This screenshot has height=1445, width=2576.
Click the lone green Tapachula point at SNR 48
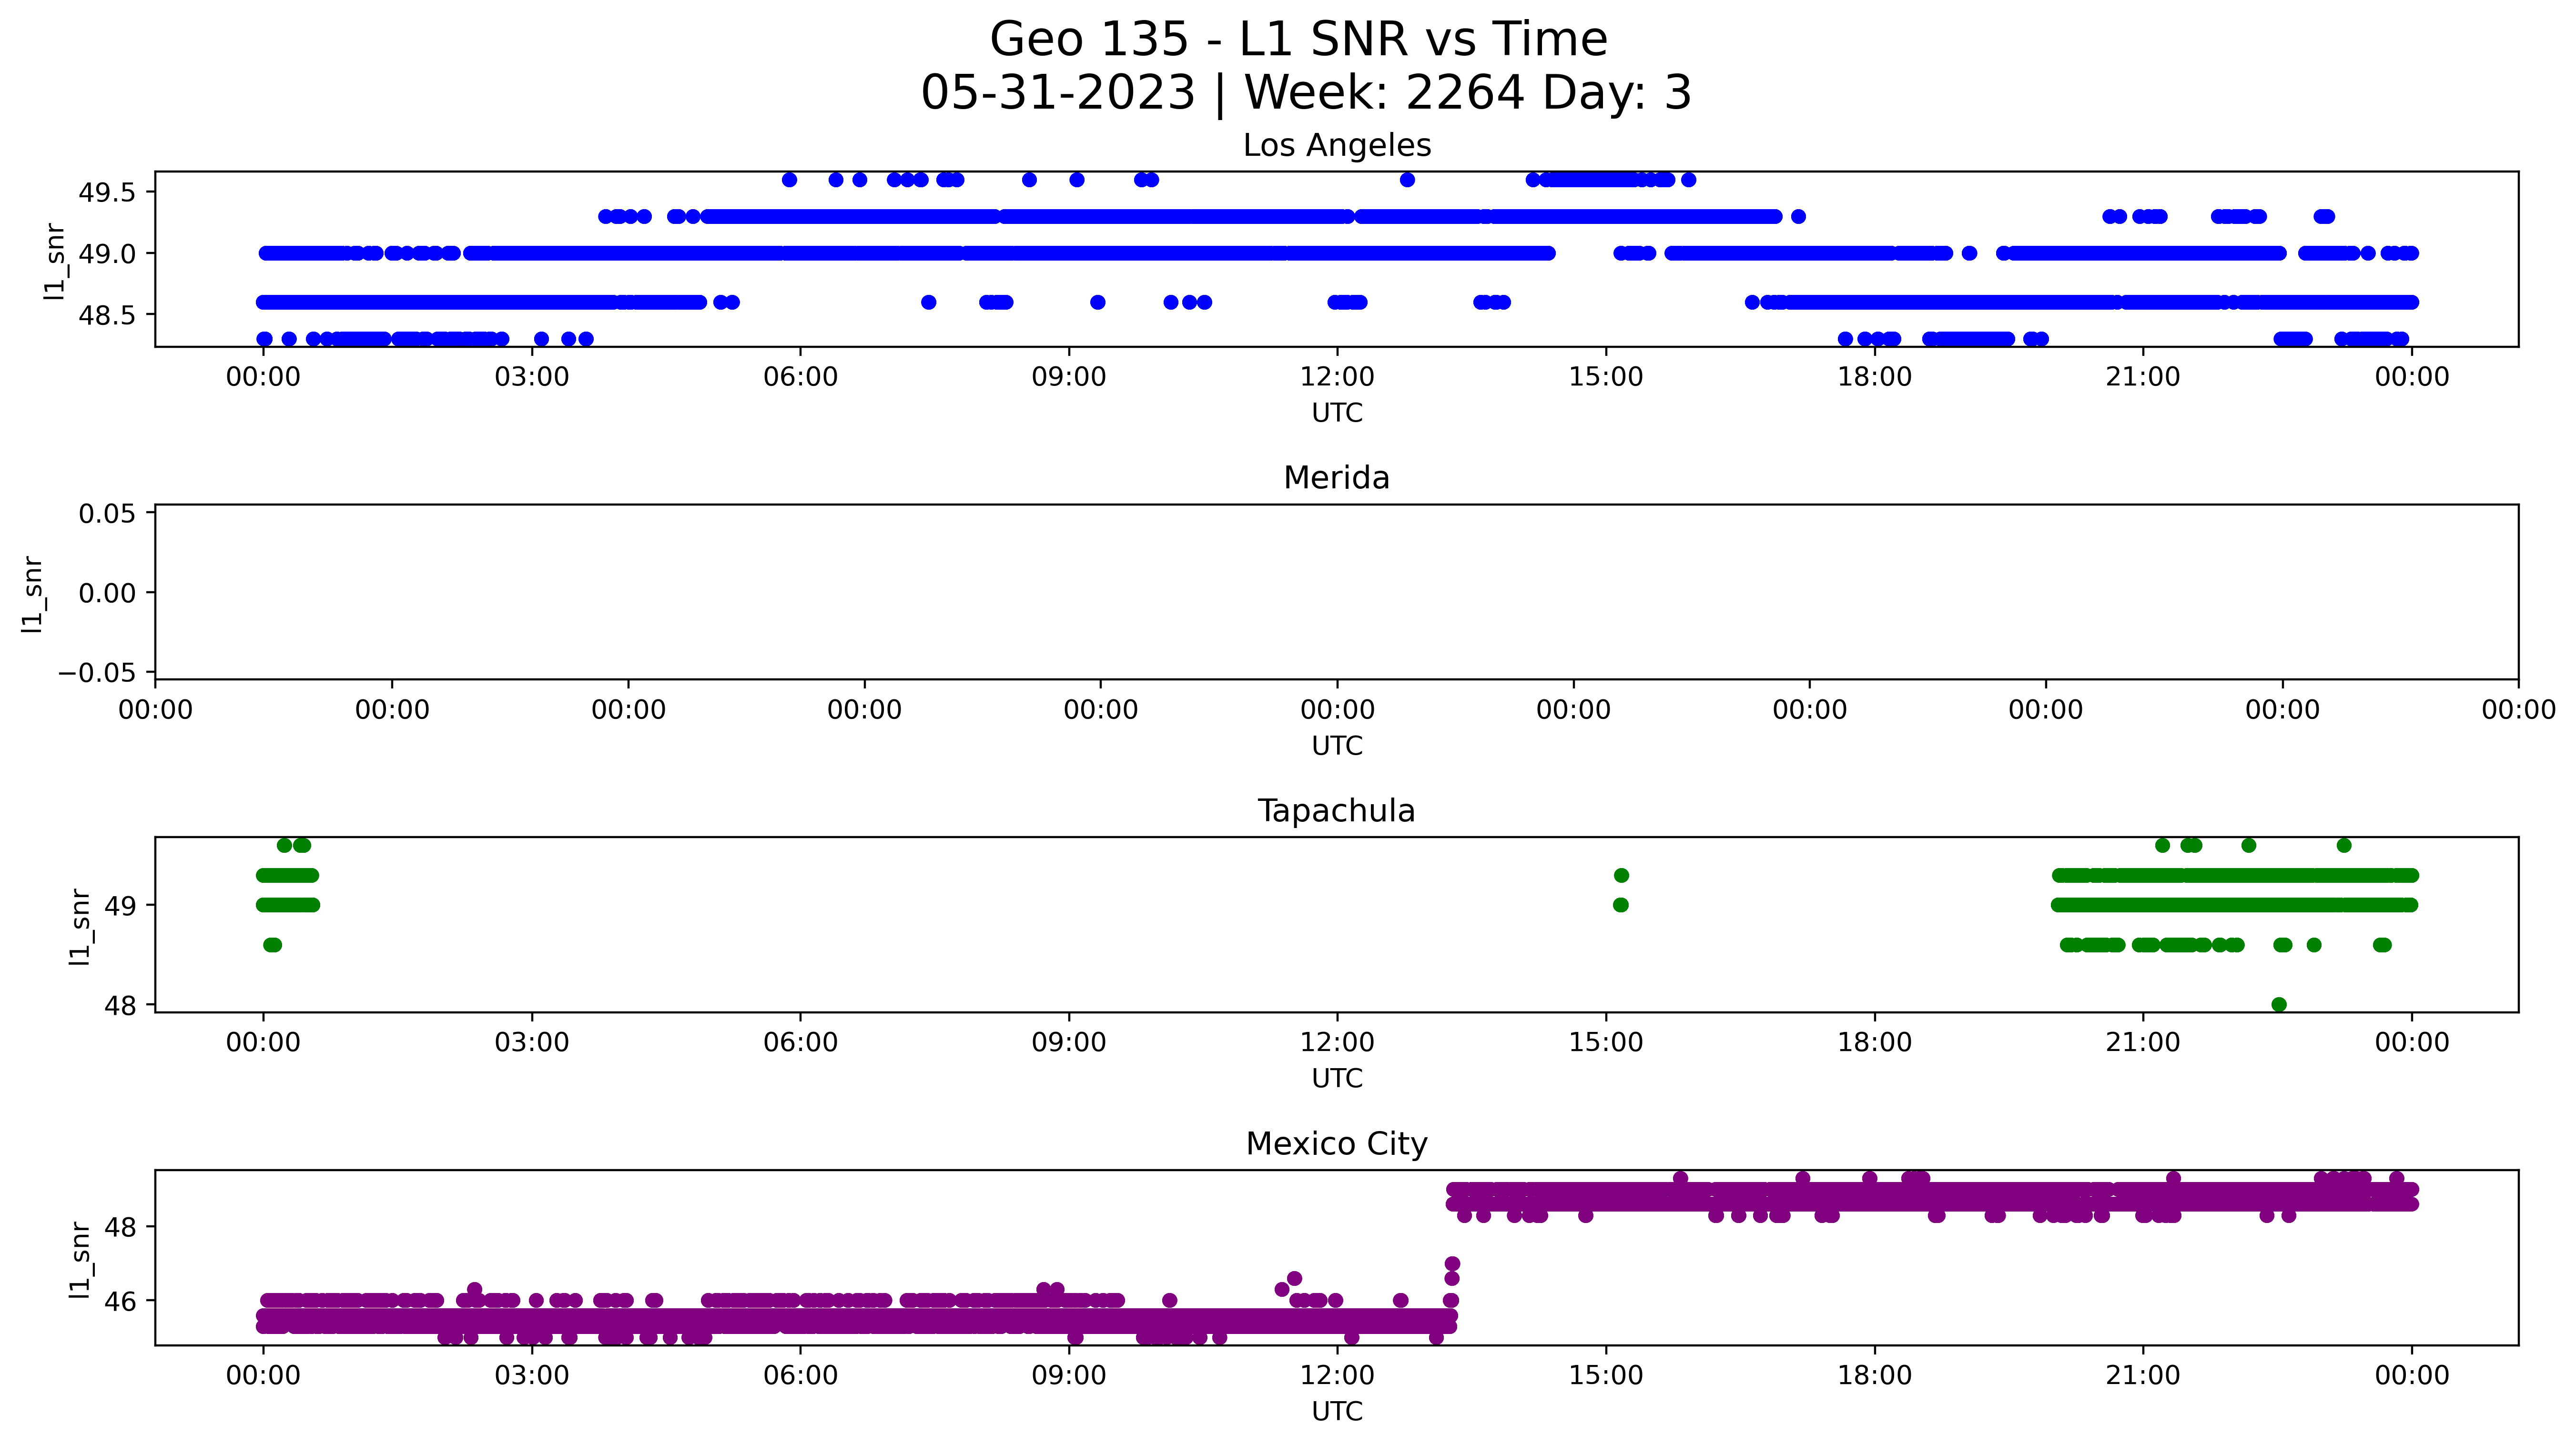tap(2279, 1005)
